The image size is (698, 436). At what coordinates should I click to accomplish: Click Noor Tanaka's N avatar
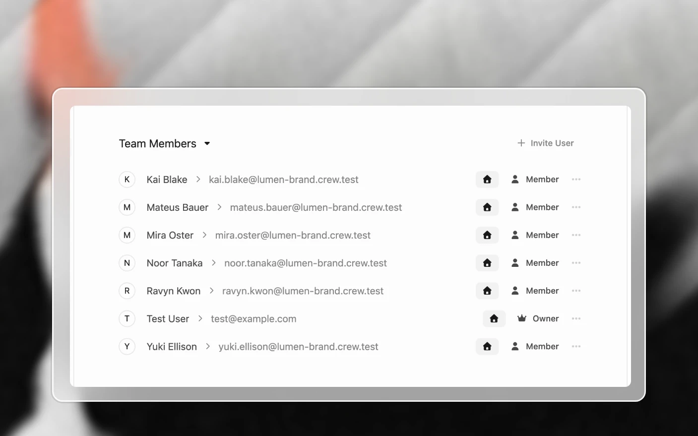(x=127, y=263)
